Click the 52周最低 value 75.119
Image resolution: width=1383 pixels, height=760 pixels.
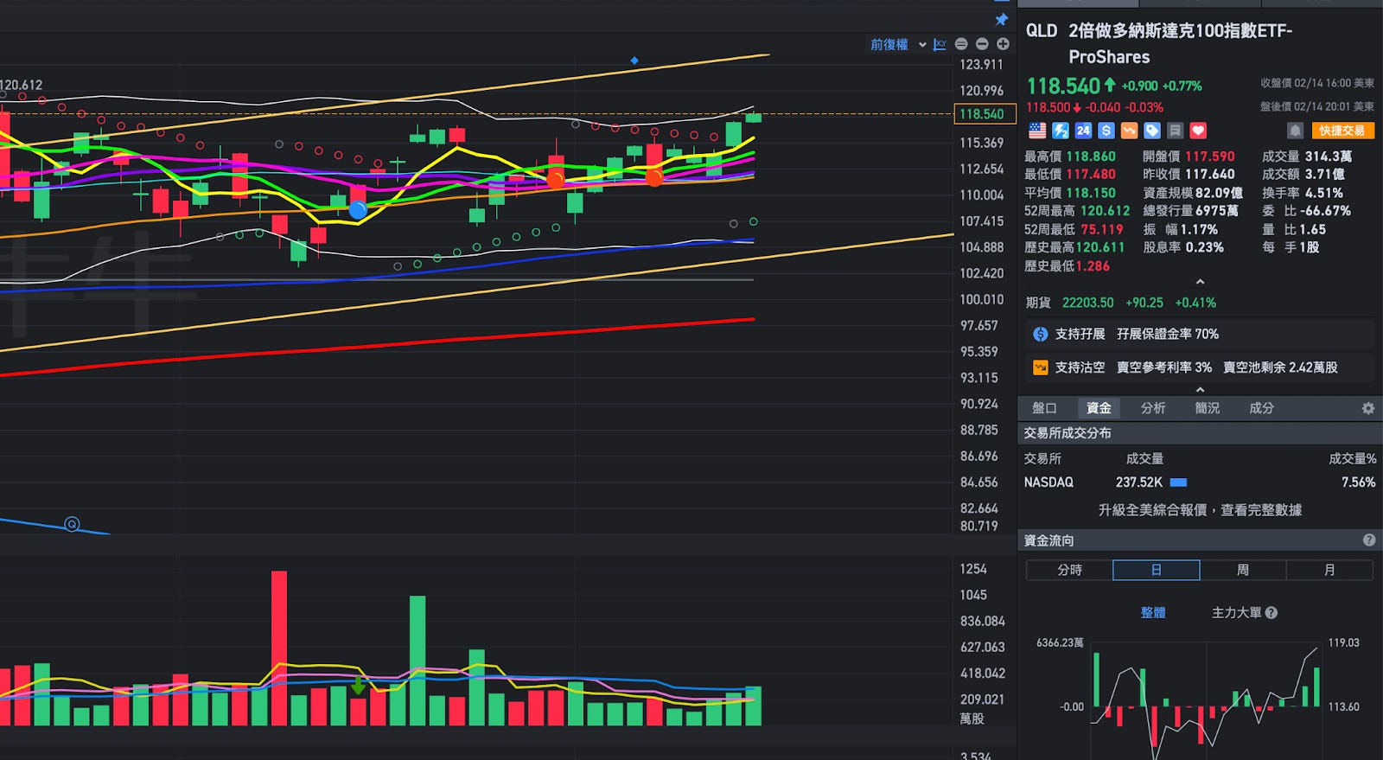coord(1102,230)
